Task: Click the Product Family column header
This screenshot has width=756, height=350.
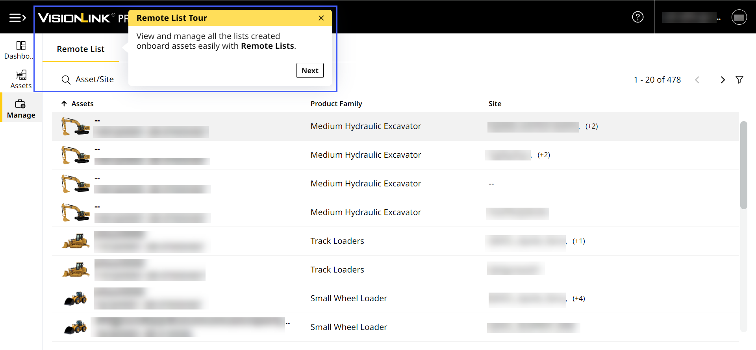Action: coord(336,104)
